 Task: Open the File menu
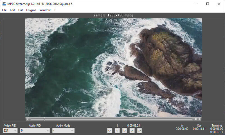pyautogui.click(x=4, y=10)
